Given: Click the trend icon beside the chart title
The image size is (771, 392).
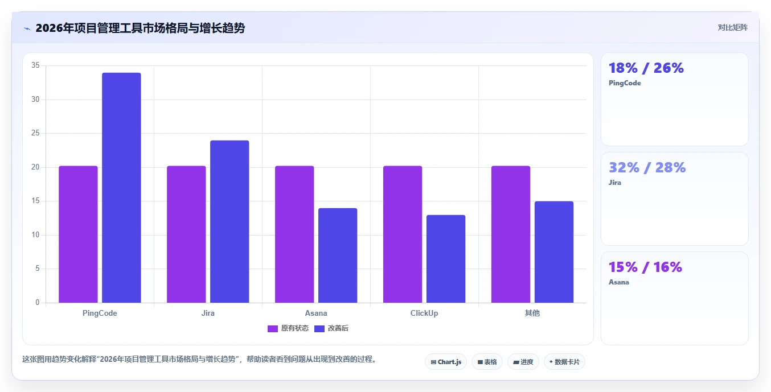Looking at the screenshot, I should click(27, 28).
